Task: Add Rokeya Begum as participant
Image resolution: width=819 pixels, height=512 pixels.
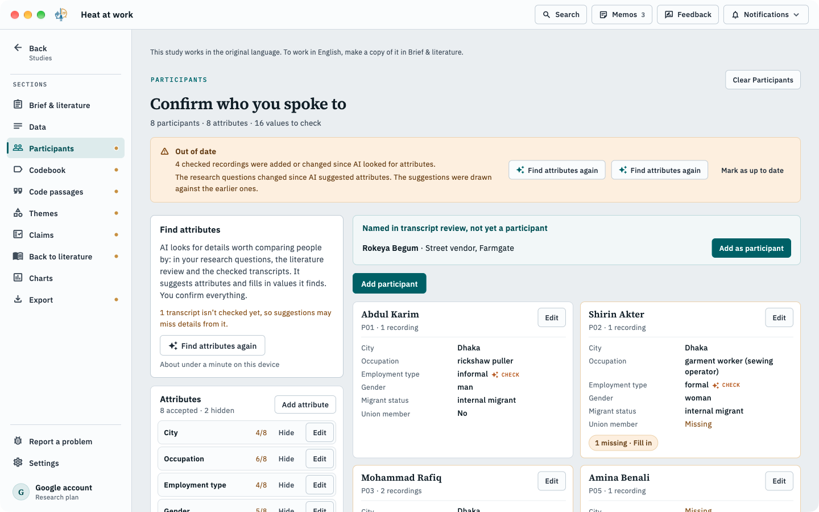Action: click(x=751, y=248)
